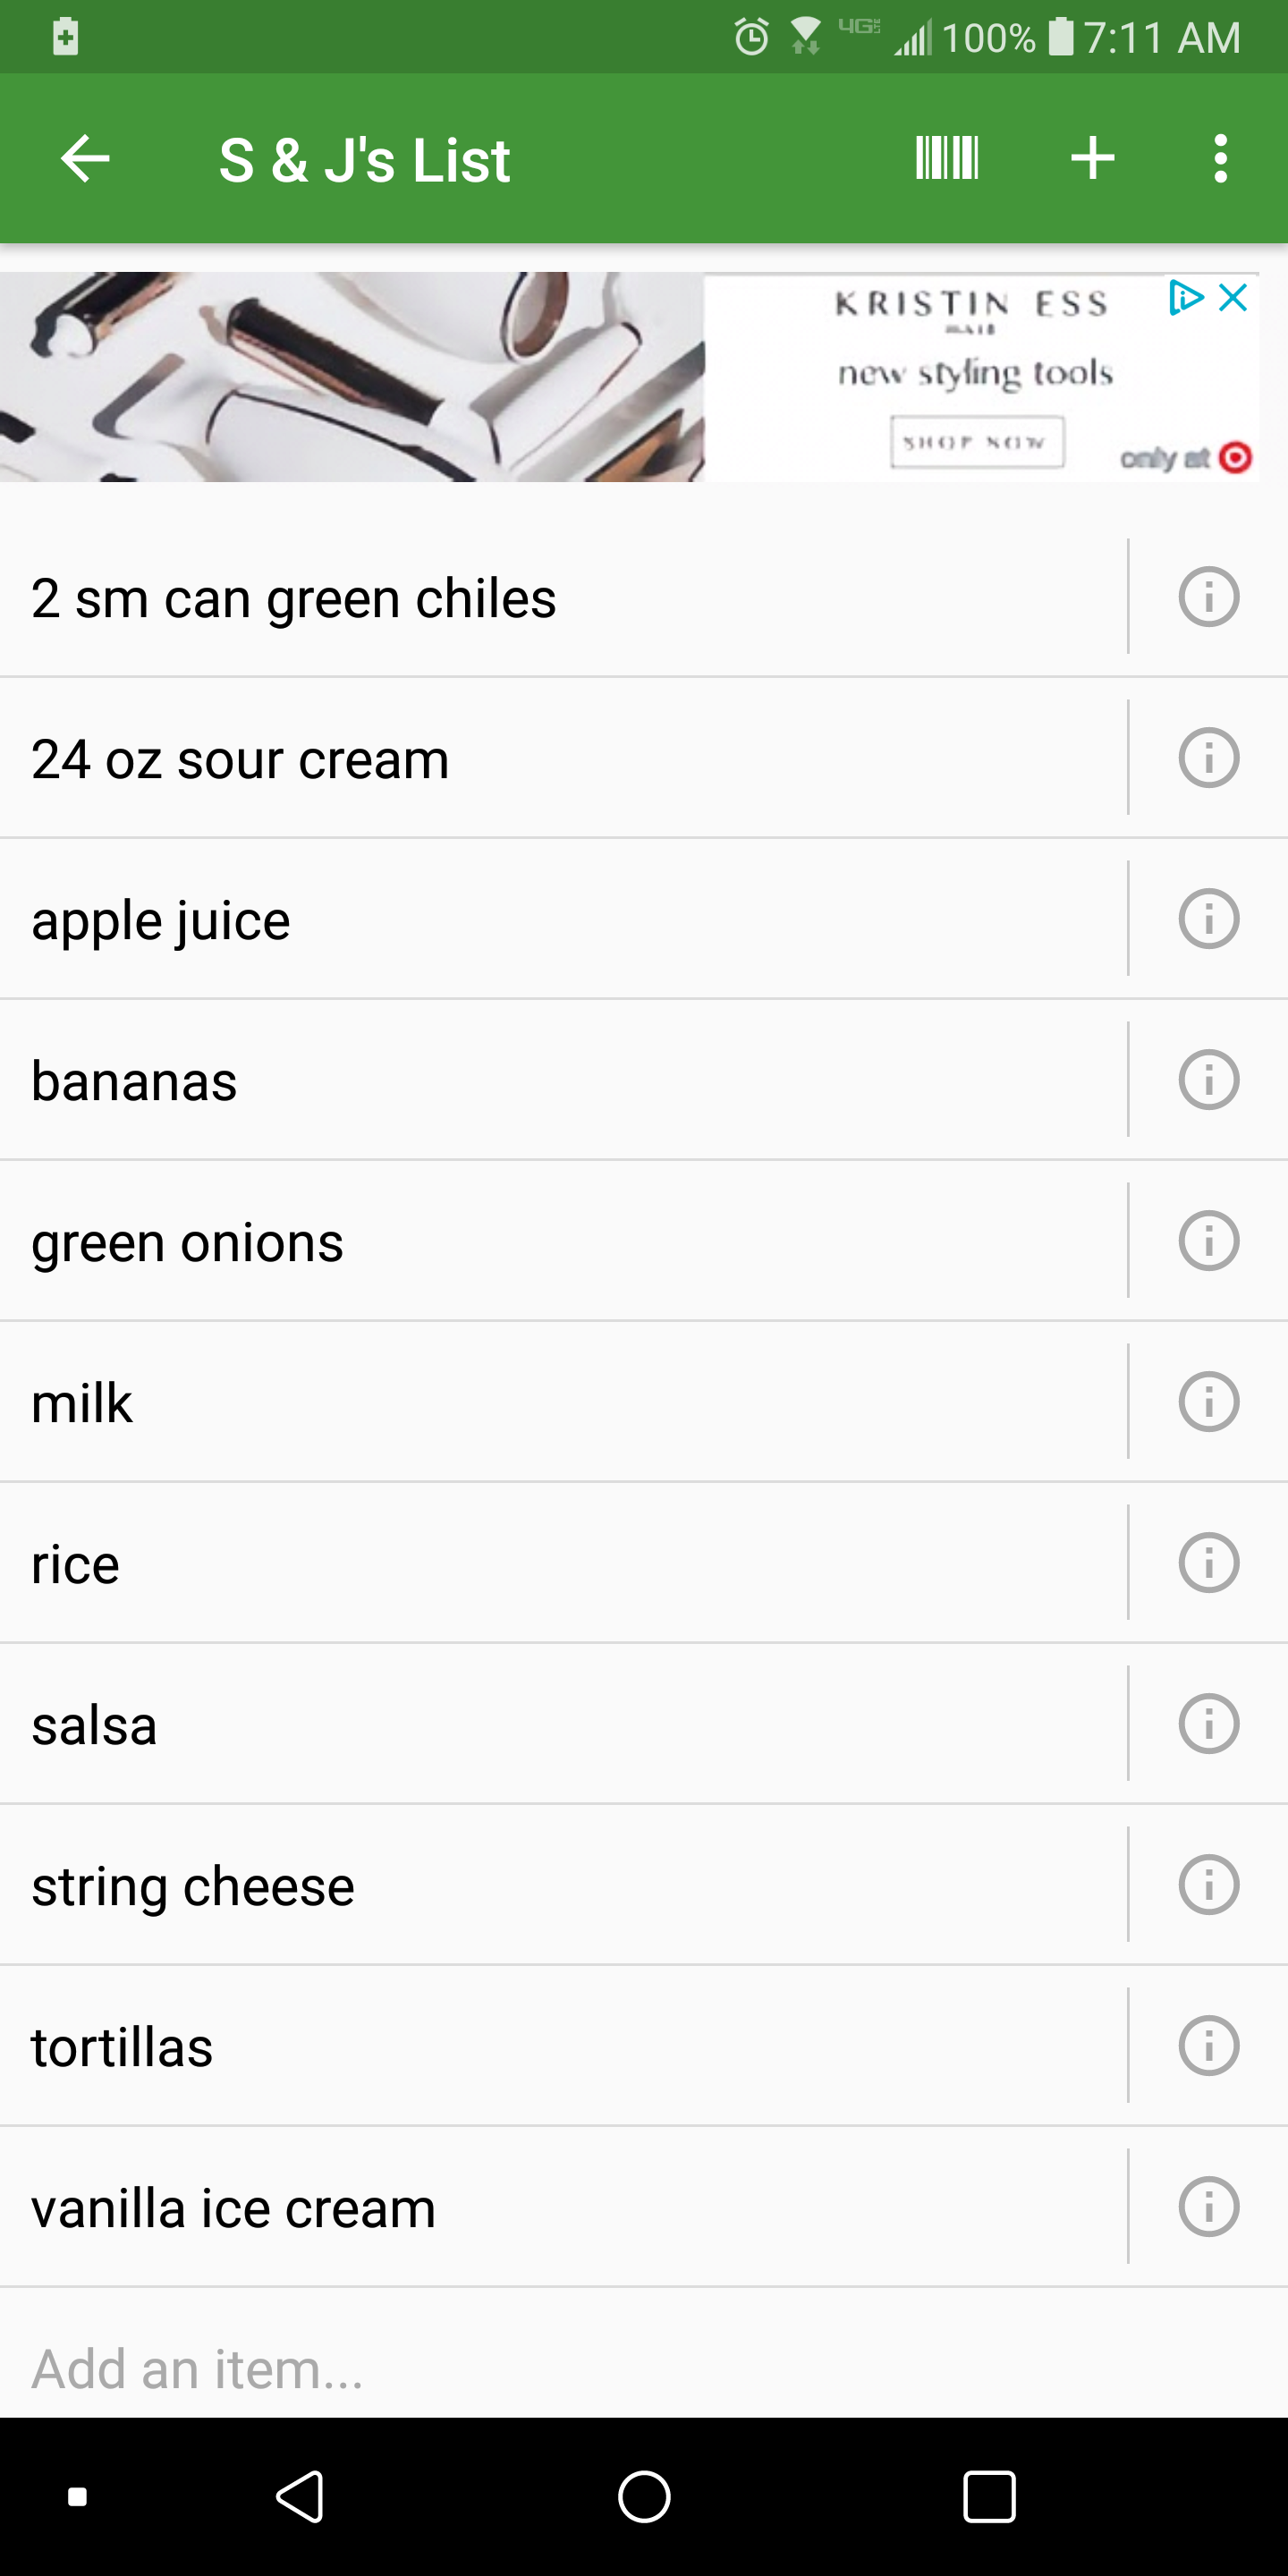Screen dimensions: 1288x2576
Task: Tap info icon beside rice
Action: coord(1208,1563)
